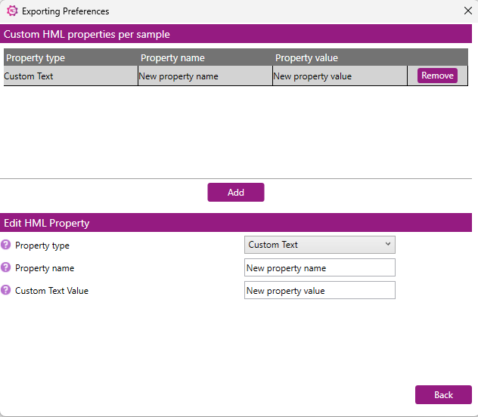
Task: Focus the Property name input field
Action: [x=319, y=267]
